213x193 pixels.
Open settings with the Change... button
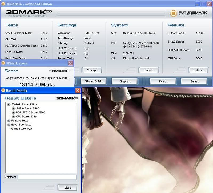coord(93,70)
